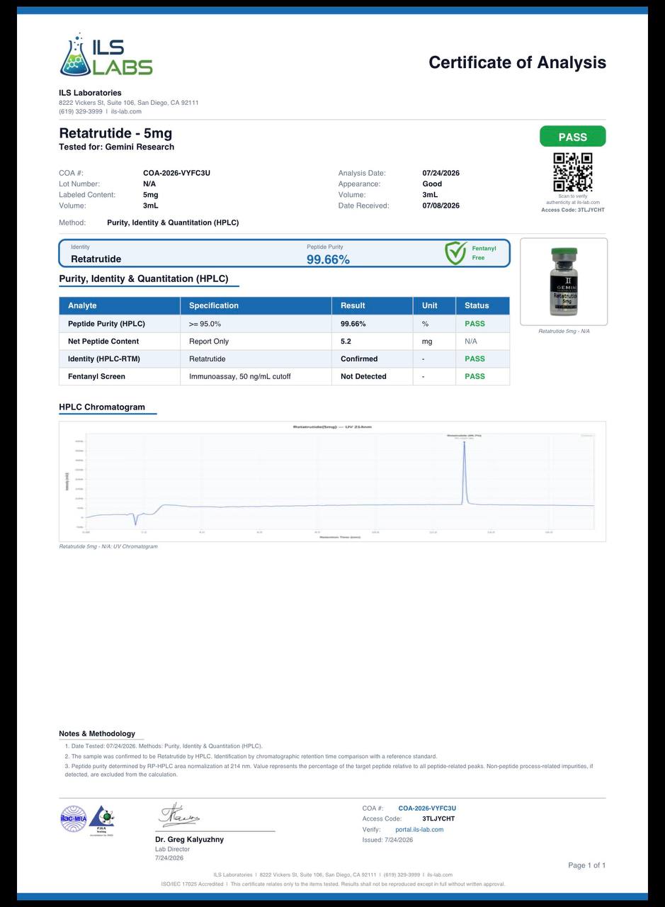Open the Retatrutide vial product photo
The width and height of the screenshot is (665, 907).
tap(564, 281)
